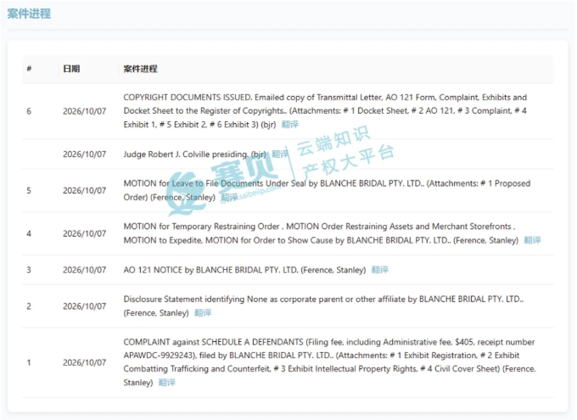Click Disclosure Statement identifying None text
577x420 pixels.
(323, 306)
